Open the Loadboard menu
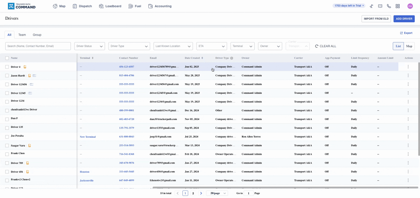This screenshot has width=420, height=198. pos(110,6)
